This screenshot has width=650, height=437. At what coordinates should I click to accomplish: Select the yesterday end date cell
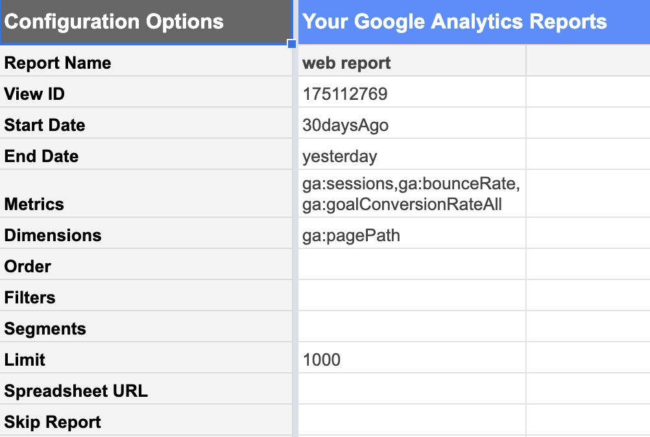coord(412,154)
